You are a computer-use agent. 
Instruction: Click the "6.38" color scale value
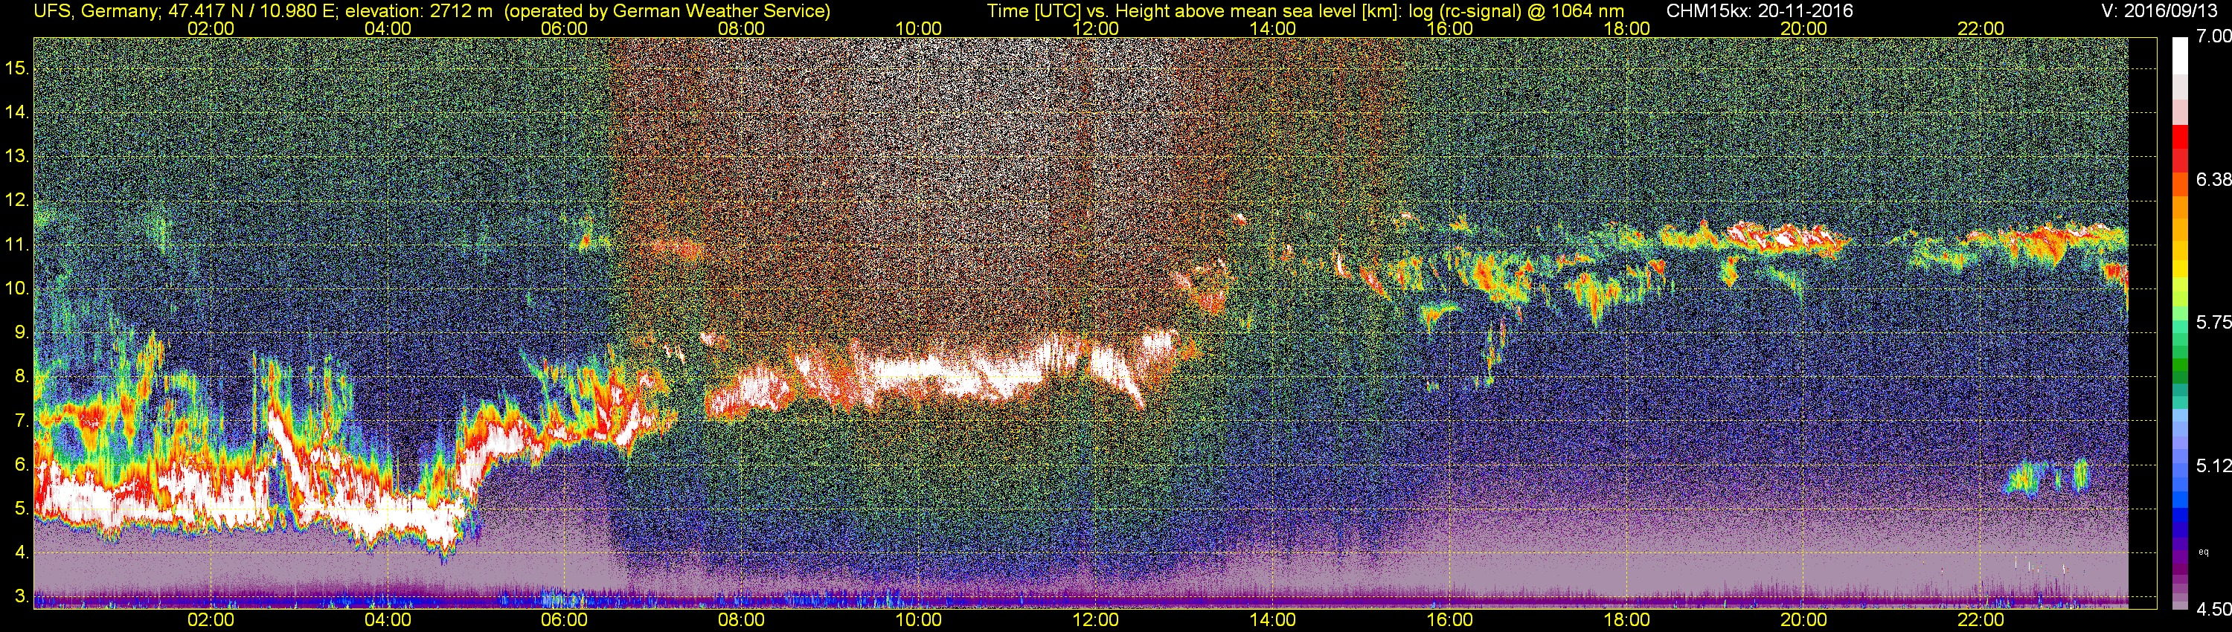[x=2213, y=179]
